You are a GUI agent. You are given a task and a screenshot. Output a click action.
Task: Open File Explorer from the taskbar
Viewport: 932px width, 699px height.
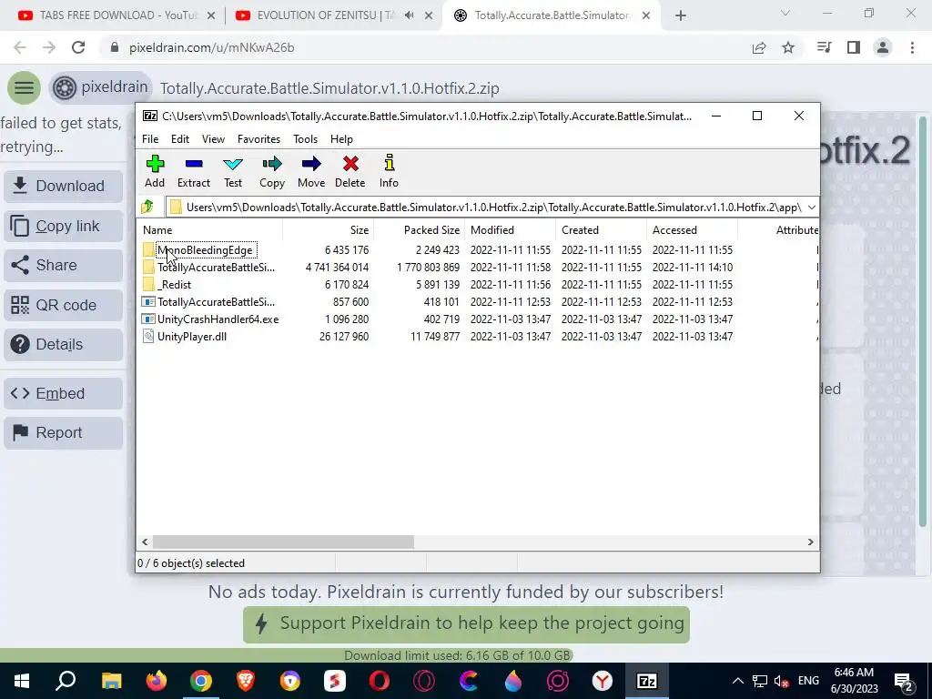(x=111, y=681)
